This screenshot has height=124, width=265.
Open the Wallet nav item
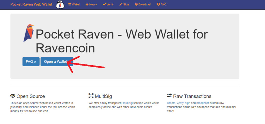pos(74,4)
